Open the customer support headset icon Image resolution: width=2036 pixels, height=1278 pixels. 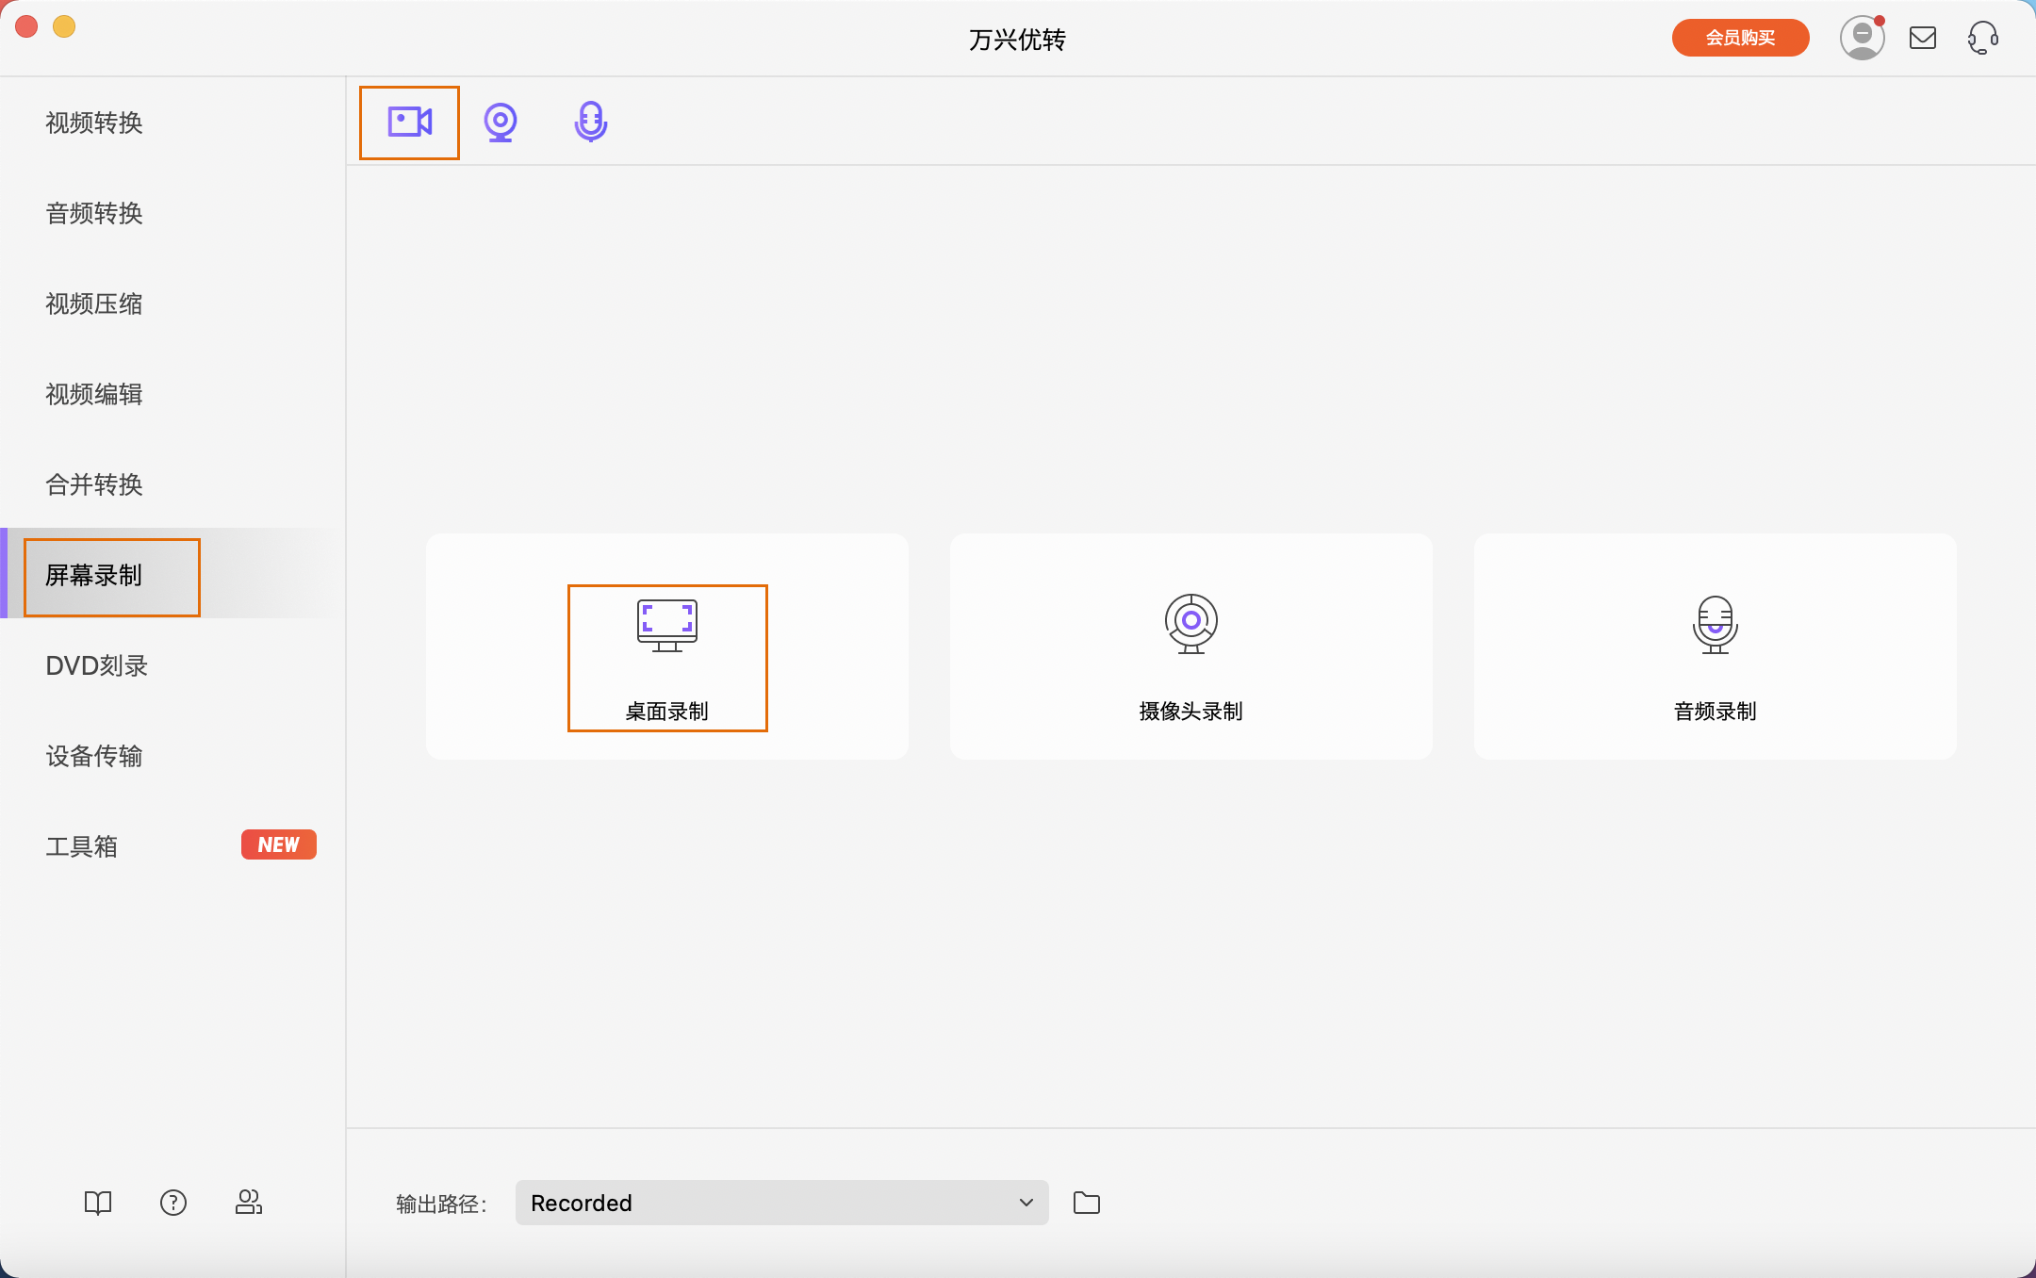pos(1983,38)
